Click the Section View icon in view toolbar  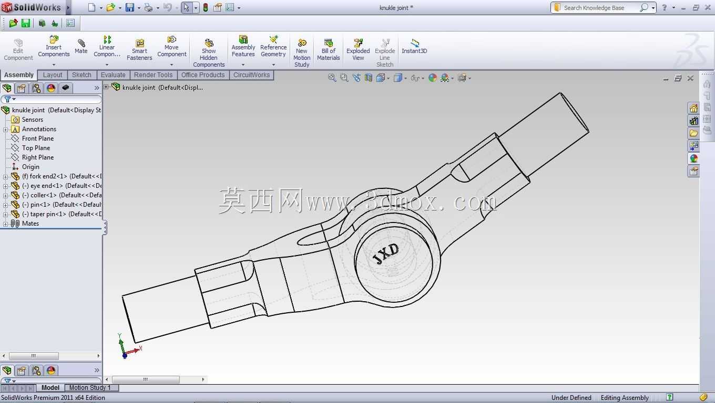[369, 78]
